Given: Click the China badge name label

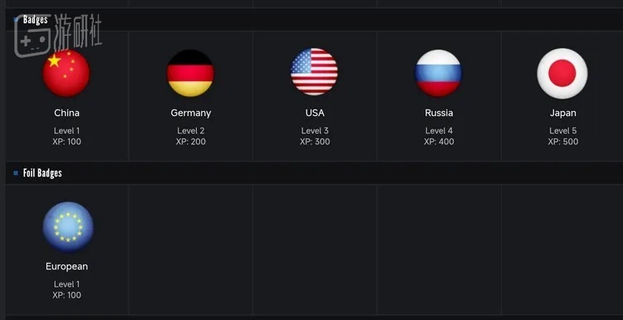Looking at the screenshot, I should pyautogui.click(x=66, y=113).
